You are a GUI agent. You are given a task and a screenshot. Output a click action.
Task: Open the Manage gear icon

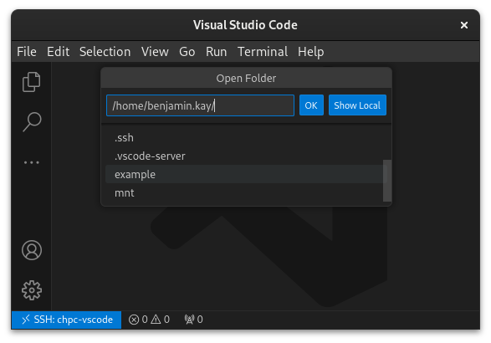[x=31, y=290]
